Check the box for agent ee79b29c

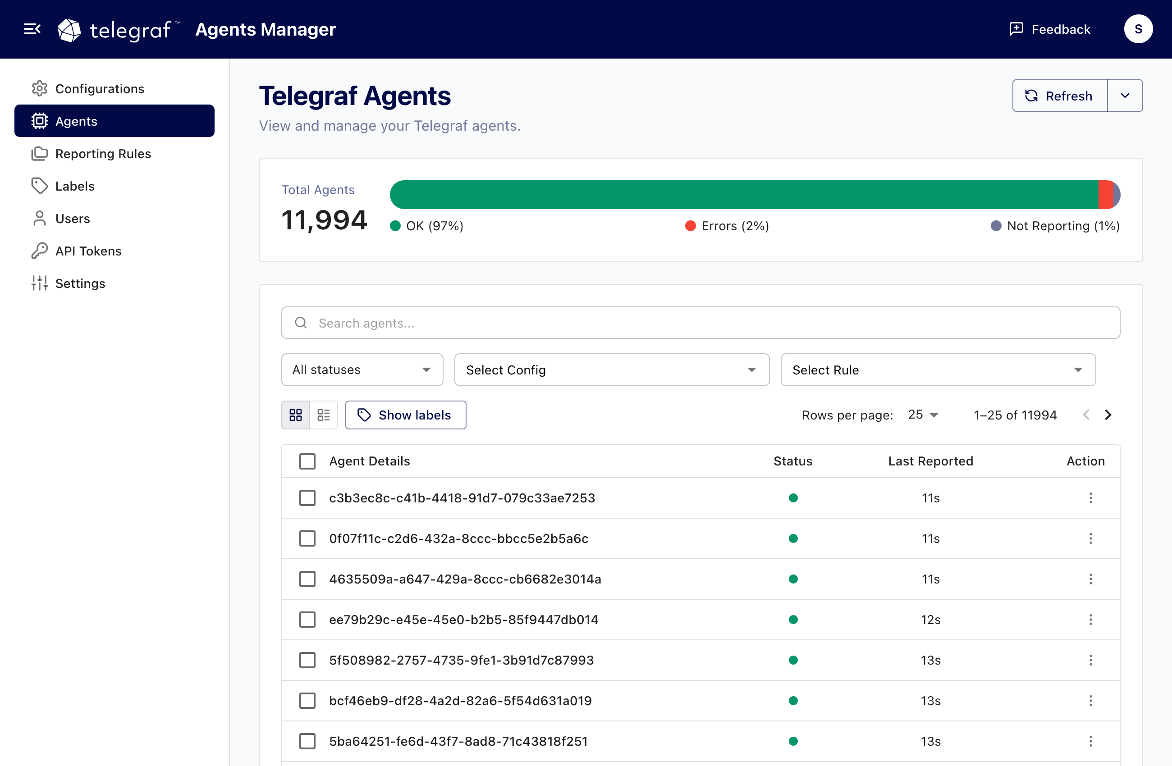point(307,620)
